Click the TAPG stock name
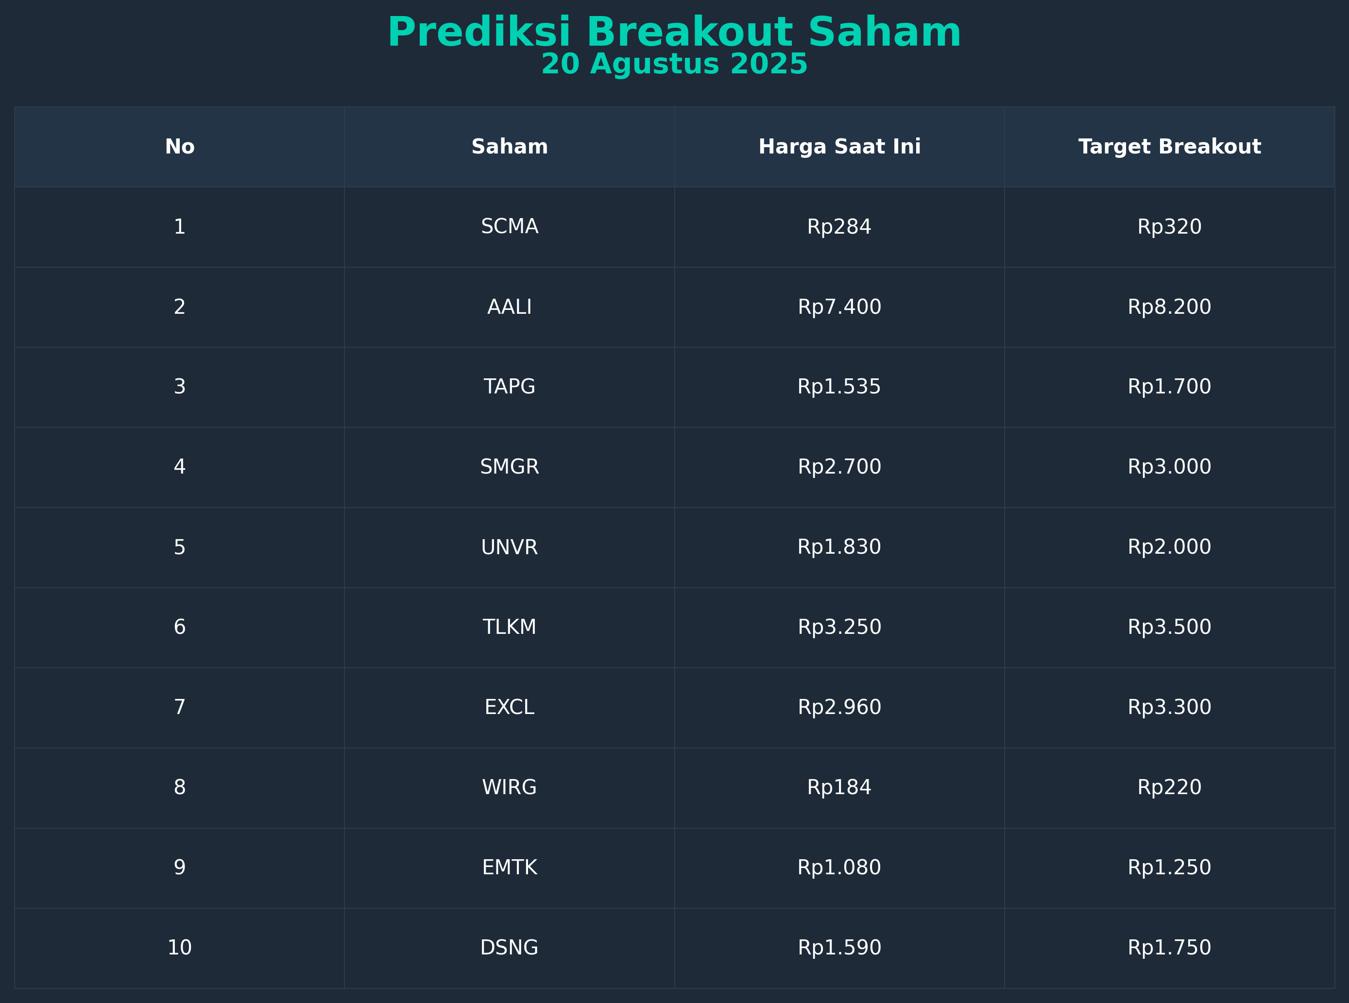This screenshot has width=1349, height=1003. point(510,387)
